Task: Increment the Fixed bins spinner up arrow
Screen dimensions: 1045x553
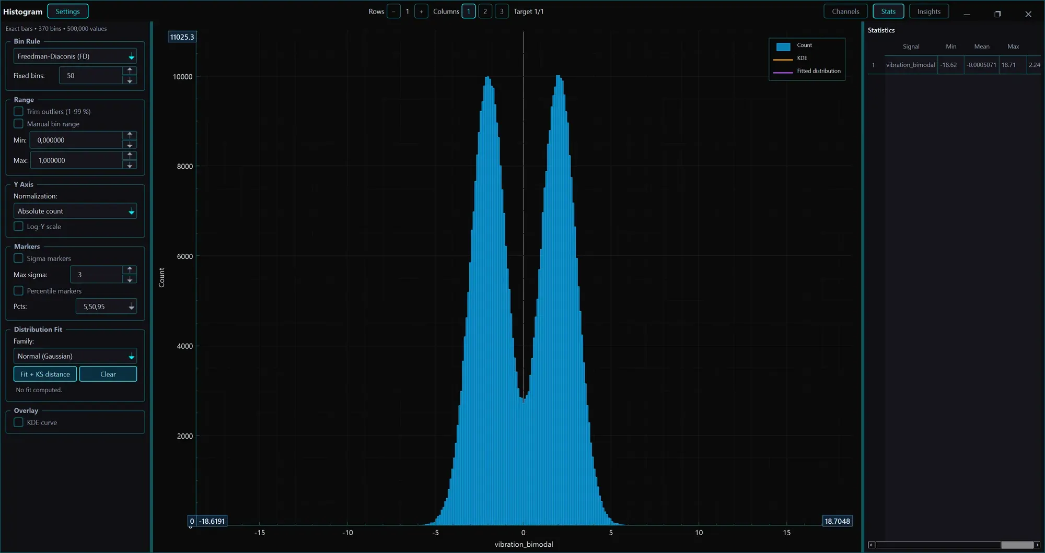Action: pyautogui.click(x=130, y=70)
